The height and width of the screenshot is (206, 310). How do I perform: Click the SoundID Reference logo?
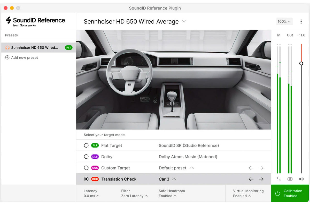pos(36,21)
